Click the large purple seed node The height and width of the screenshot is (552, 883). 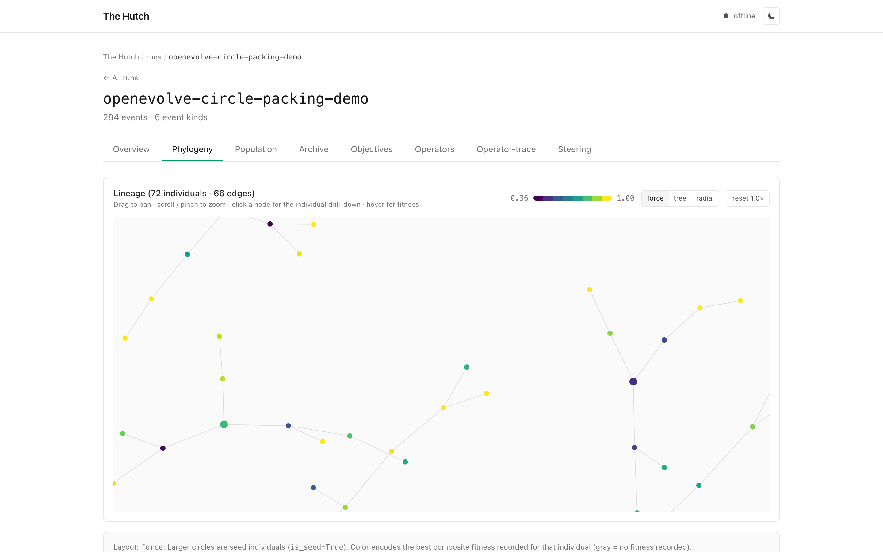pos(633,381)
